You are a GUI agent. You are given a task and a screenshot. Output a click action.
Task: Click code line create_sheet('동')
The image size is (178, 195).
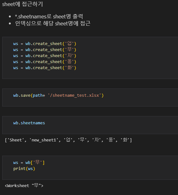click(x=45, y=62)
